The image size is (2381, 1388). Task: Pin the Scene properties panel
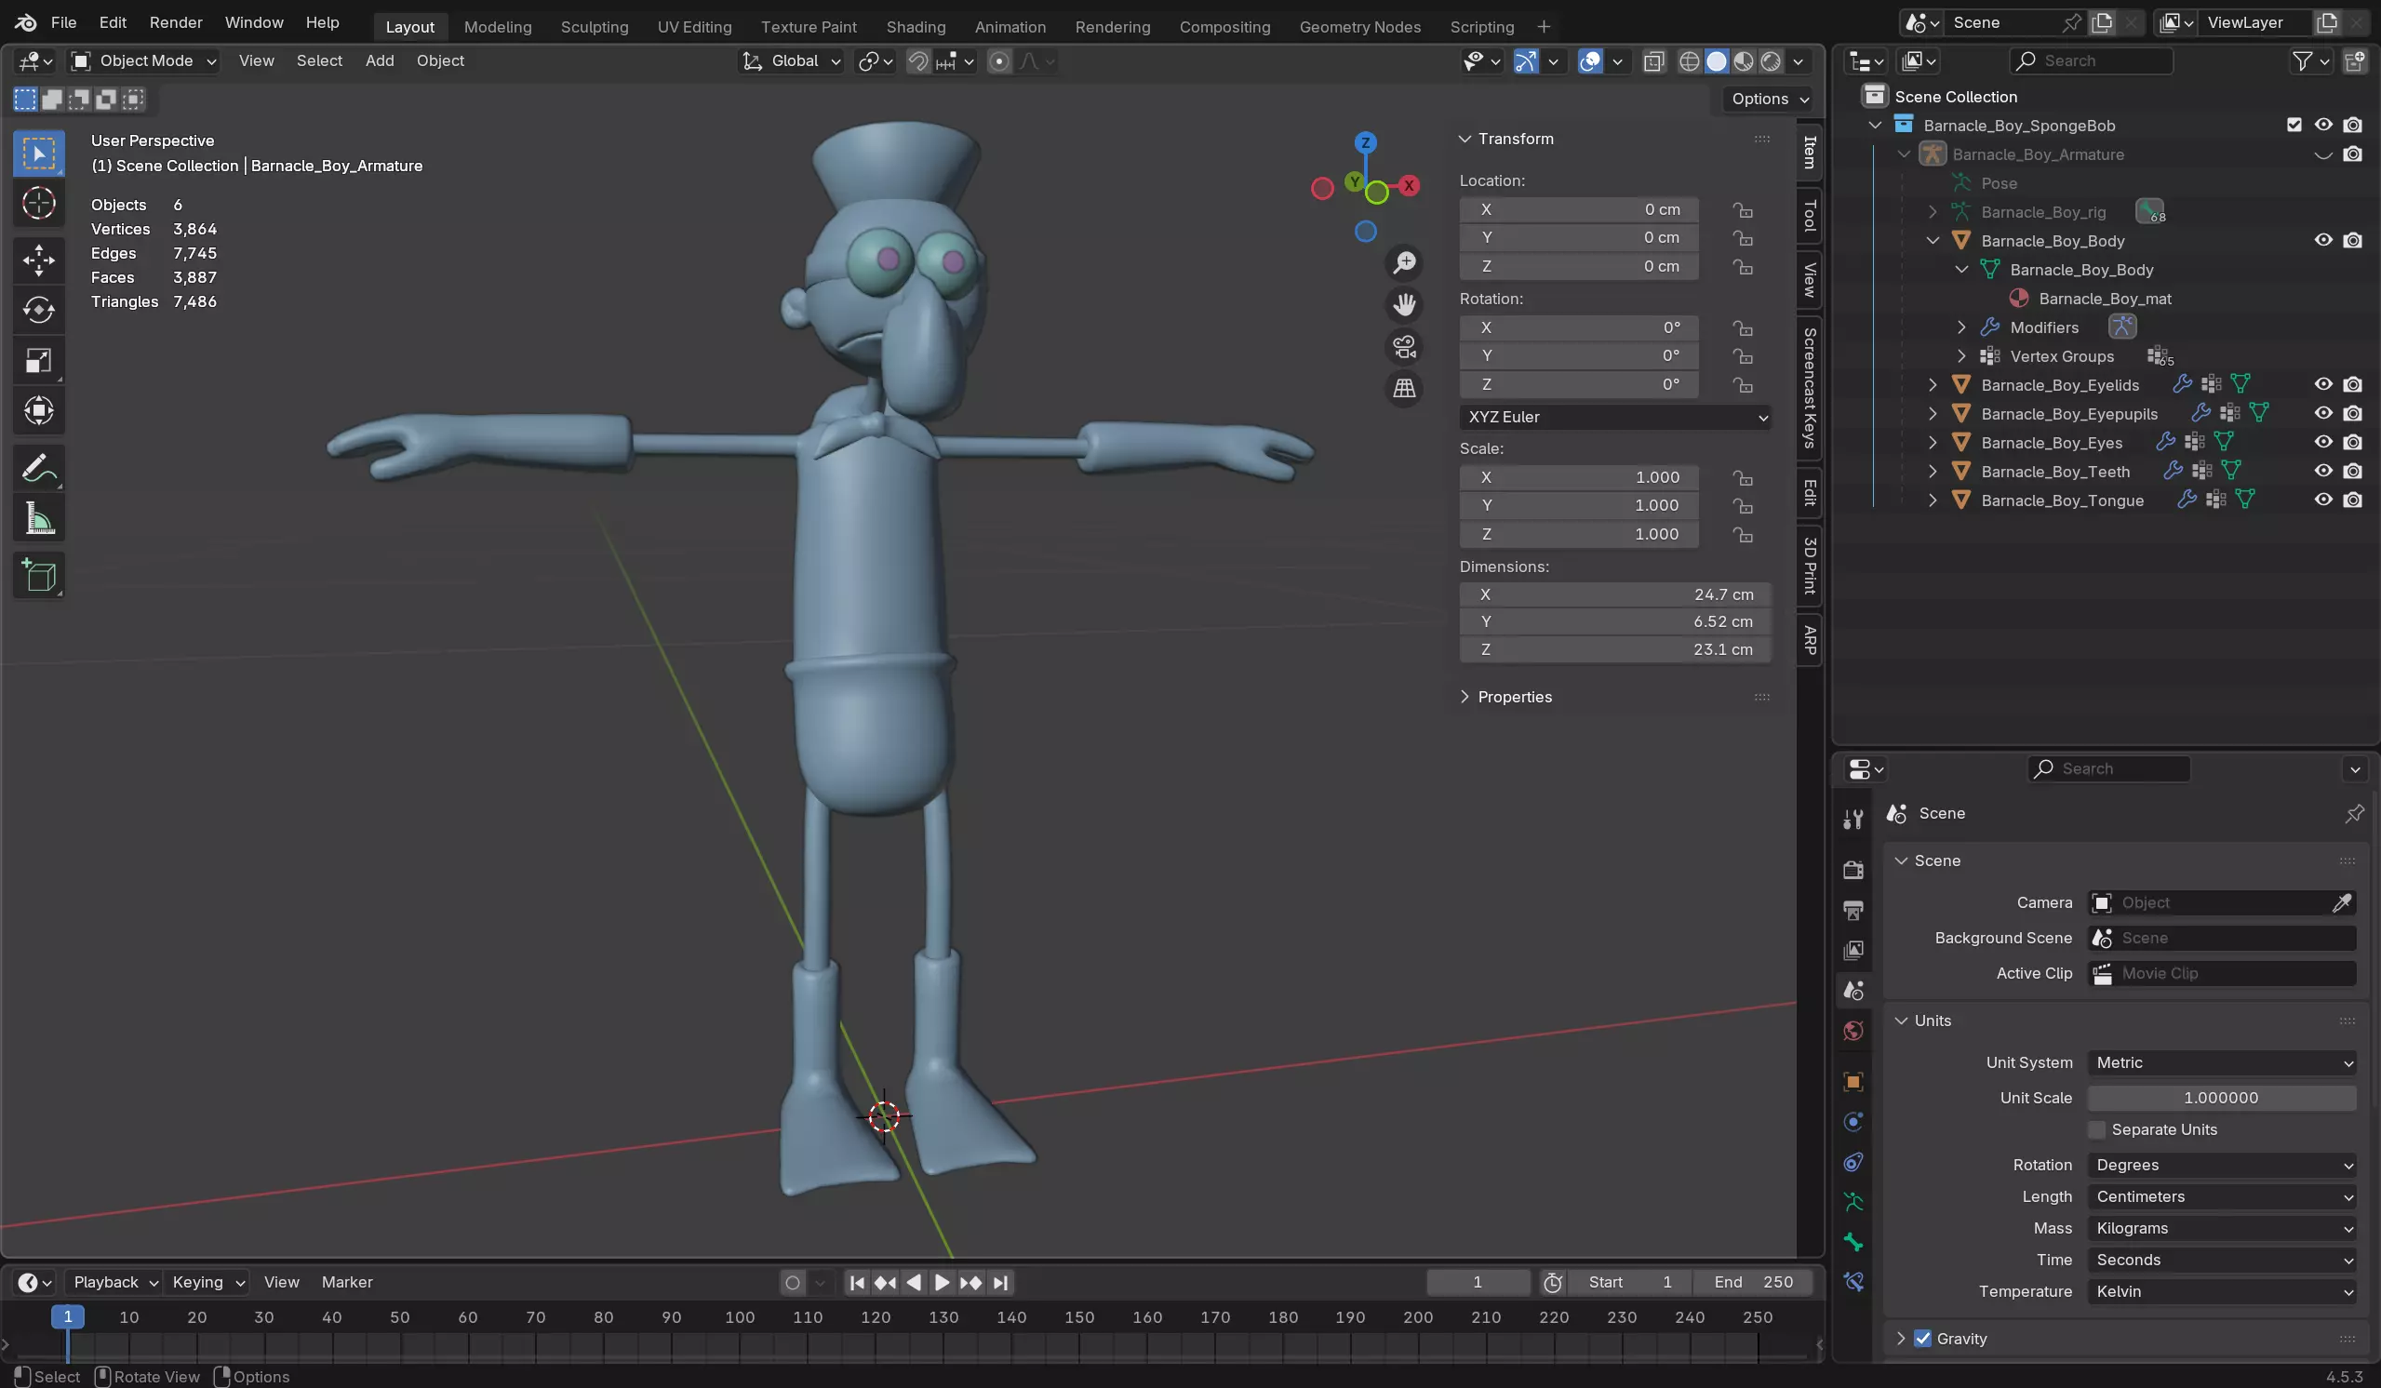(2354, 813)
